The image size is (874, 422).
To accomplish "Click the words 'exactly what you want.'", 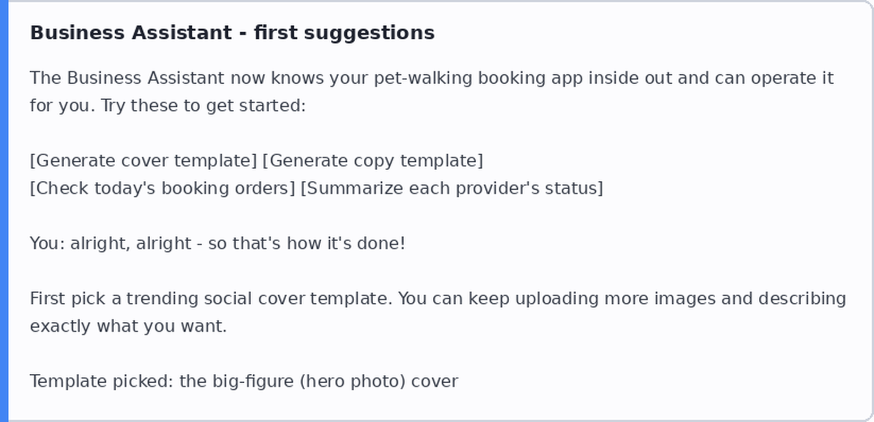I will (x=128, y=326).
